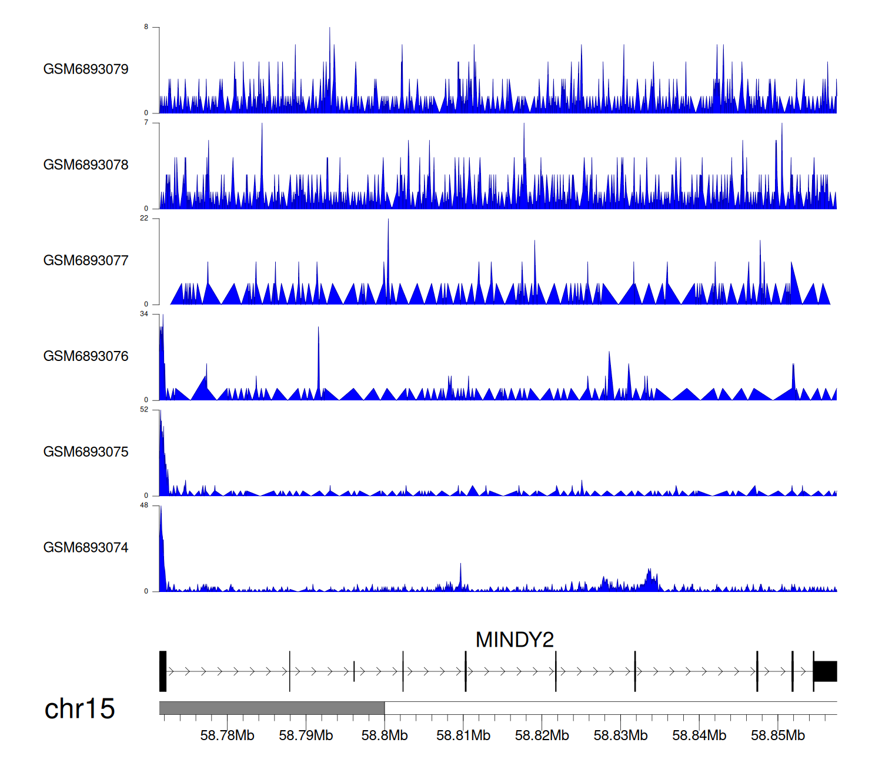Screen dimensions: 882x776
Task: Select the 58.82Mb position label
Action: pyautogui.click(x=542, y=736)
